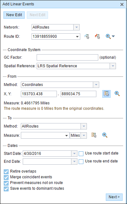Enable Use route start date checkbox
127x204 pixels.
[81, 154]
